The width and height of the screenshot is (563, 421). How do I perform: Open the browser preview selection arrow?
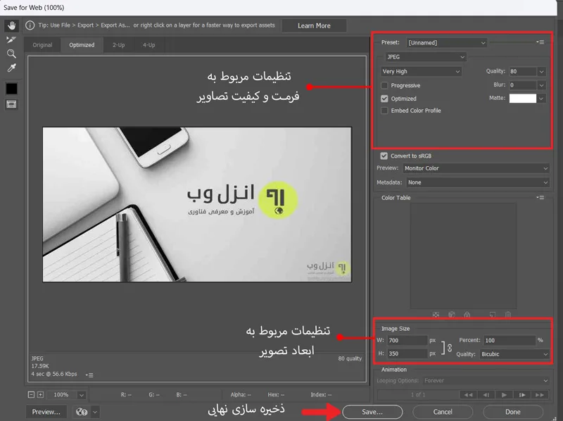95,412
